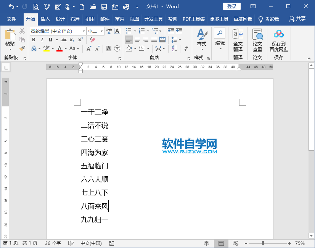Toggle the Print Layout view in status bar
This screenshot has width=315, height=248.
click(222, 243)
